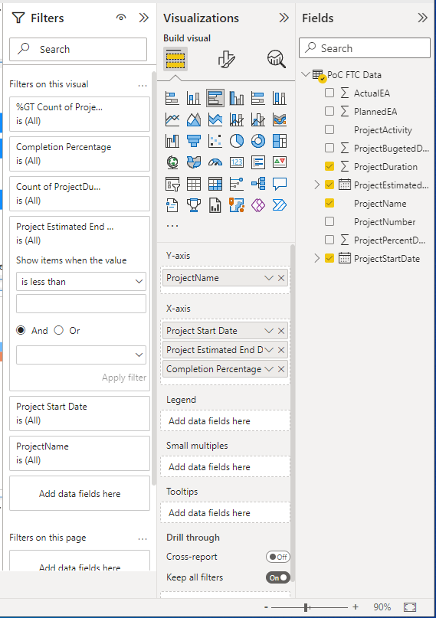436x618 pixels.
Task: Select the 100% stacked bar chart visual
Action: 257,98
